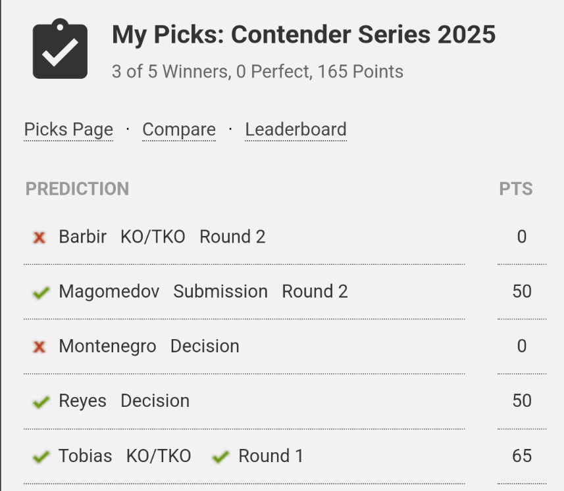Viewport: 564px width, 491px height.
Task: Click the PREDICTION column header
Action: [x=77, y=189]
